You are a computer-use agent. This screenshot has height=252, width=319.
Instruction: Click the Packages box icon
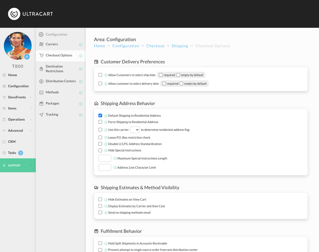[x=41, y=103]
